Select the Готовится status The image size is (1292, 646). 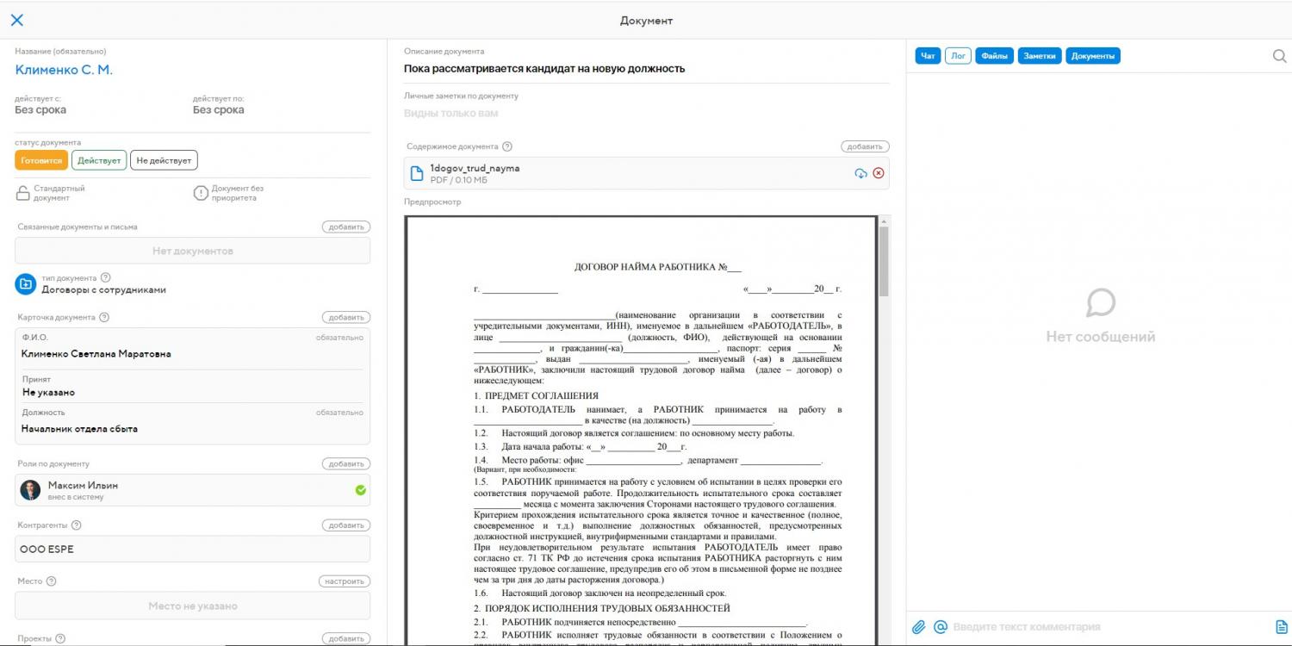40,160
